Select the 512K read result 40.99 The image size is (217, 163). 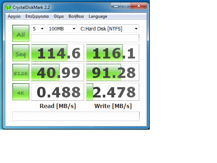(x=58, y=72)
